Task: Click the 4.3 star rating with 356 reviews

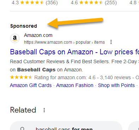Action: (x=35, y=2)
